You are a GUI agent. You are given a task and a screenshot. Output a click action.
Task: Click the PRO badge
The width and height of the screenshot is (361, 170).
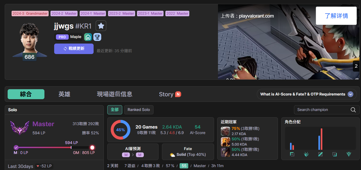pos(62,37)
